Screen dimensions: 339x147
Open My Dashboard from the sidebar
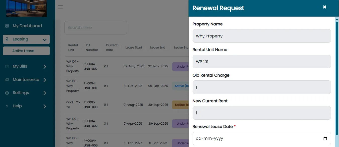(27, 26)
